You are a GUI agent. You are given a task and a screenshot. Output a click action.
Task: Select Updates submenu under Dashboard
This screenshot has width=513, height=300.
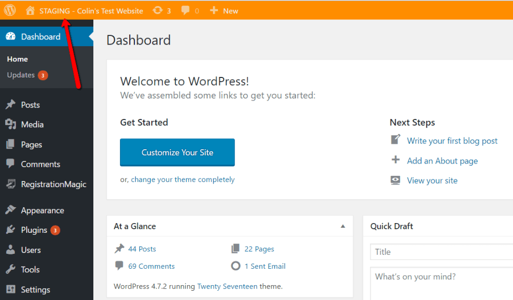pyautogui.click(x=21, y=75)
